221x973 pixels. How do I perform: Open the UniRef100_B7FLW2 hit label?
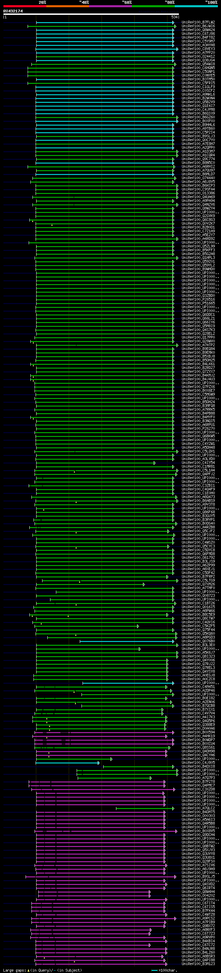click(198, 22)
